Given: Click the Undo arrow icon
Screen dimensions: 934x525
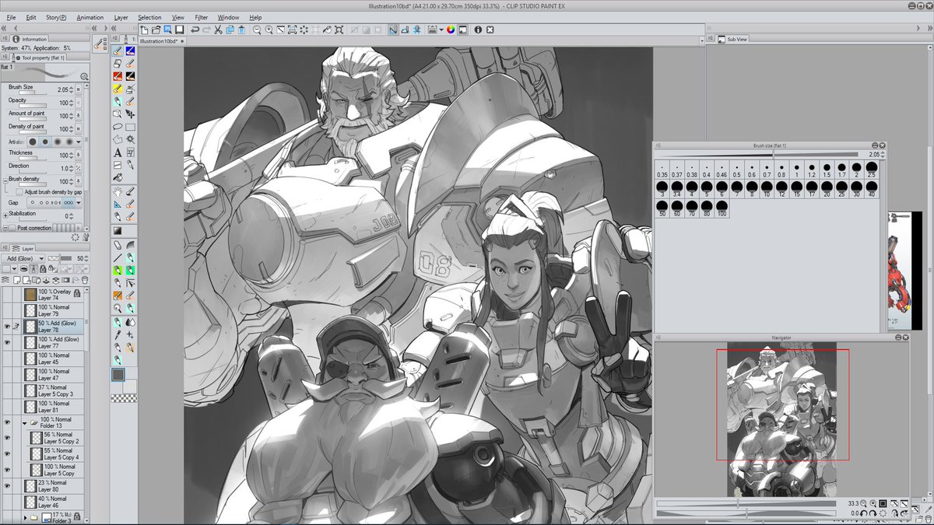Looking at the screenshot, I should click(195, 30).
